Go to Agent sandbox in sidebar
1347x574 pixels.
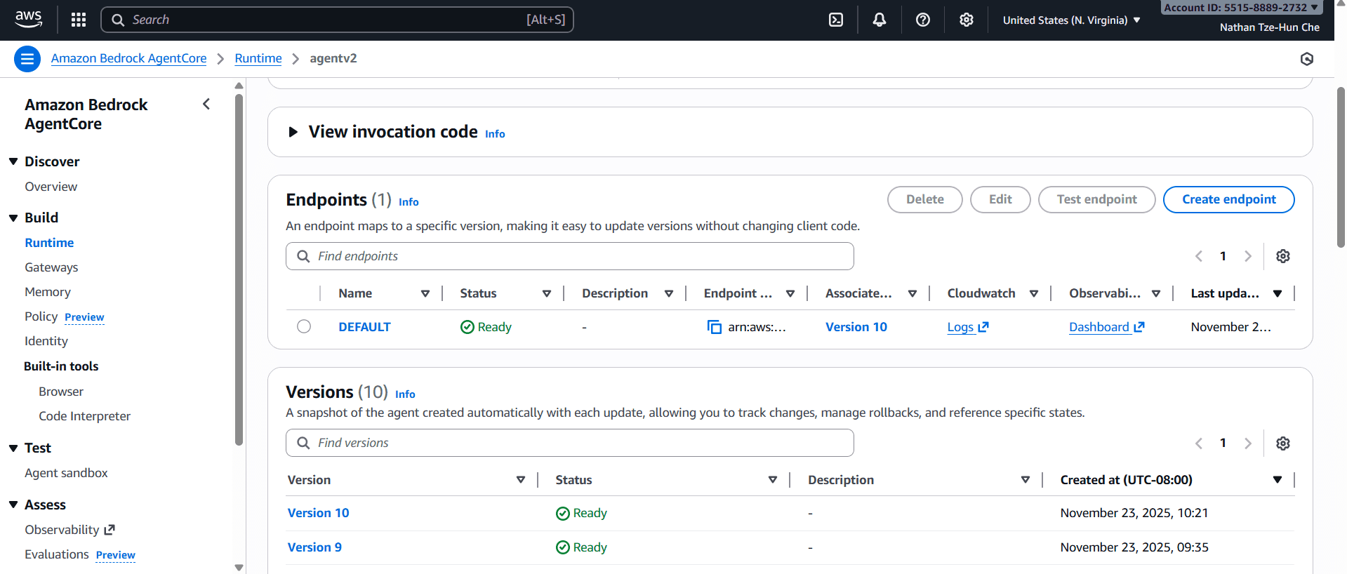click(x=66, y=473)
